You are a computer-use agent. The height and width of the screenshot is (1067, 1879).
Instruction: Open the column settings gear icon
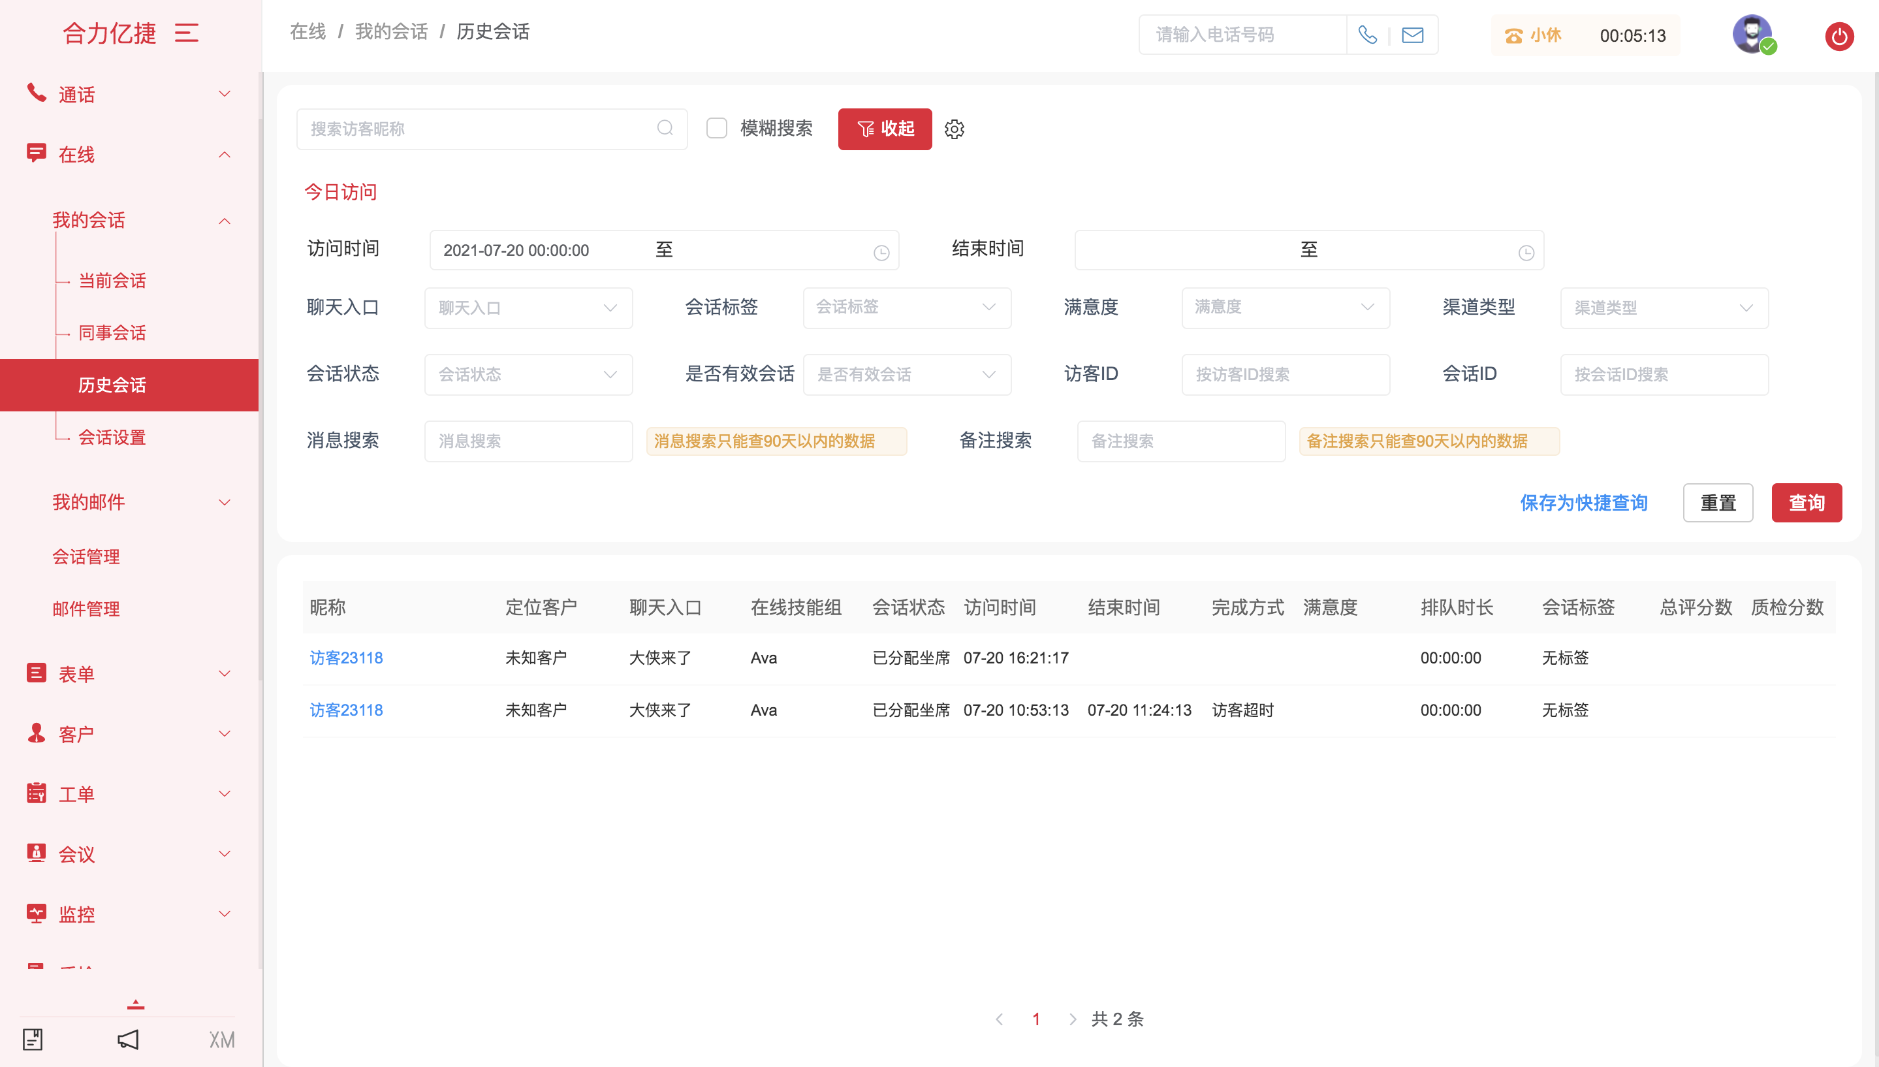point(954,129)
